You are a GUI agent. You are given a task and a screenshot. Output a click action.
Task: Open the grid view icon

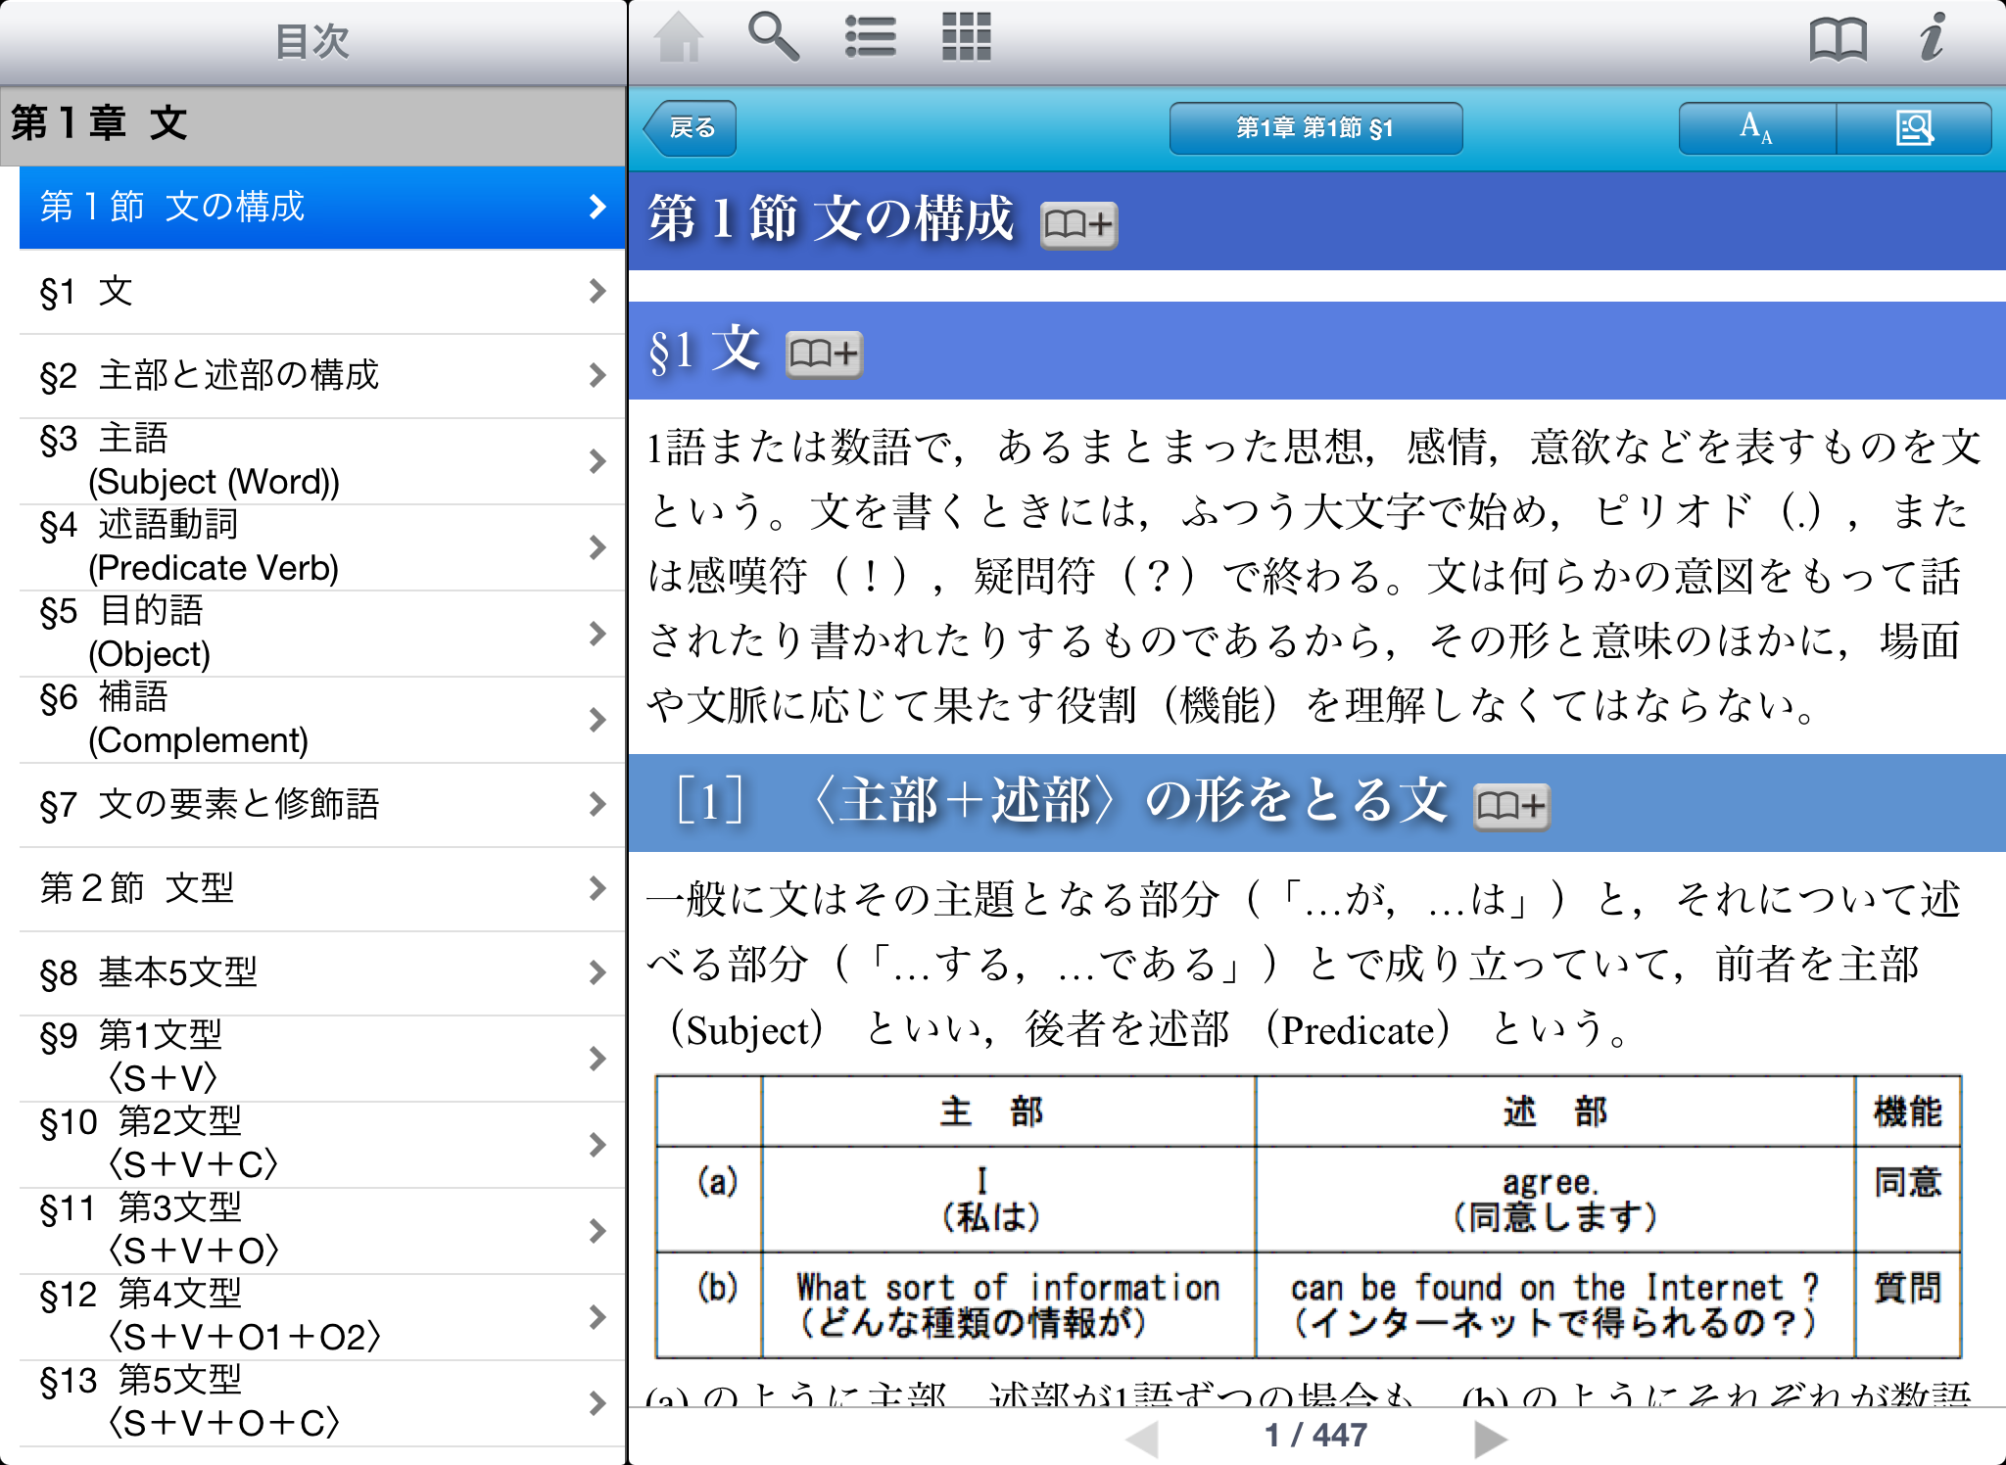[966, 38]
